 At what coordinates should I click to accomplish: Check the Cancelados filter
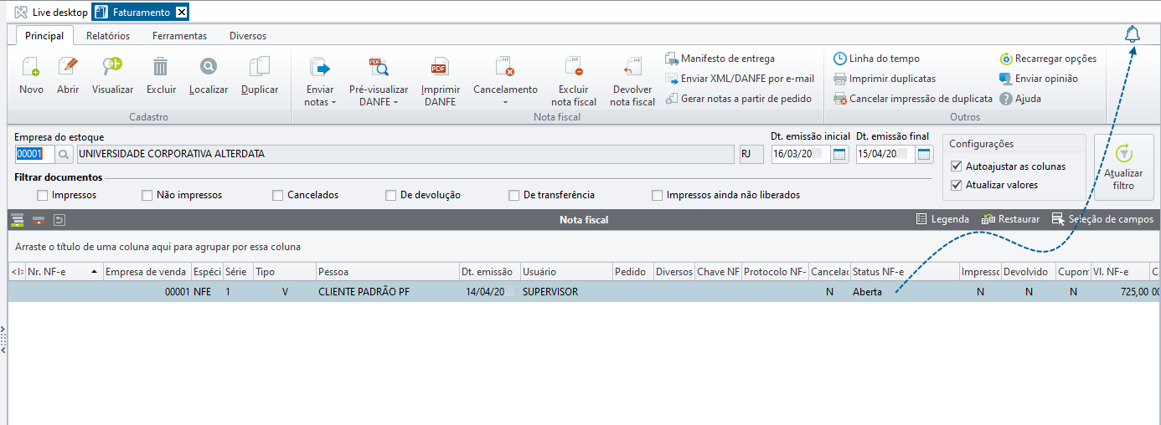click(278, 195)
